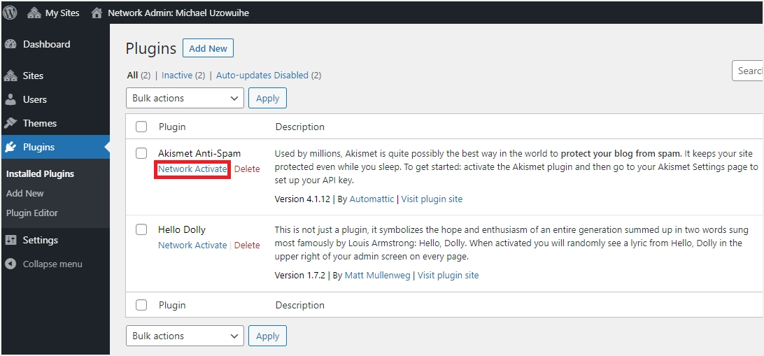This screenshot has height=356, width=764.
Task: Open Plugin Editor submenu item
Action: point(32,213)
